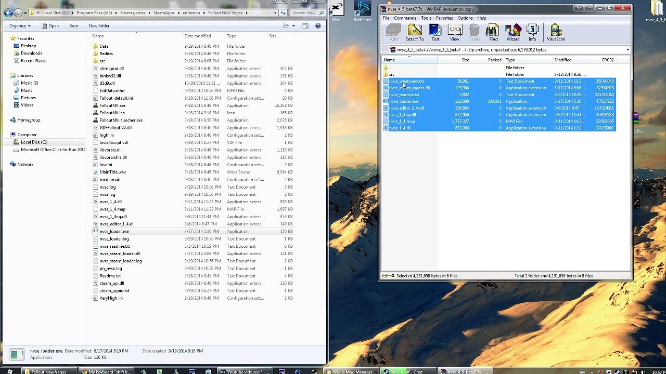The image size is (666, 374).
Task: Click the View icon in WinRAR toolbar
Action: 455,32
